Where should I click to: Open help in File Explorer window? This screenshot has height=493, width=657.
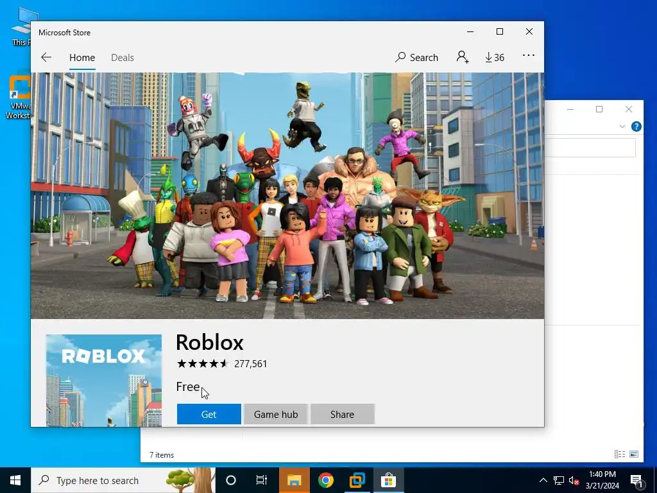(x=636, y=126)
